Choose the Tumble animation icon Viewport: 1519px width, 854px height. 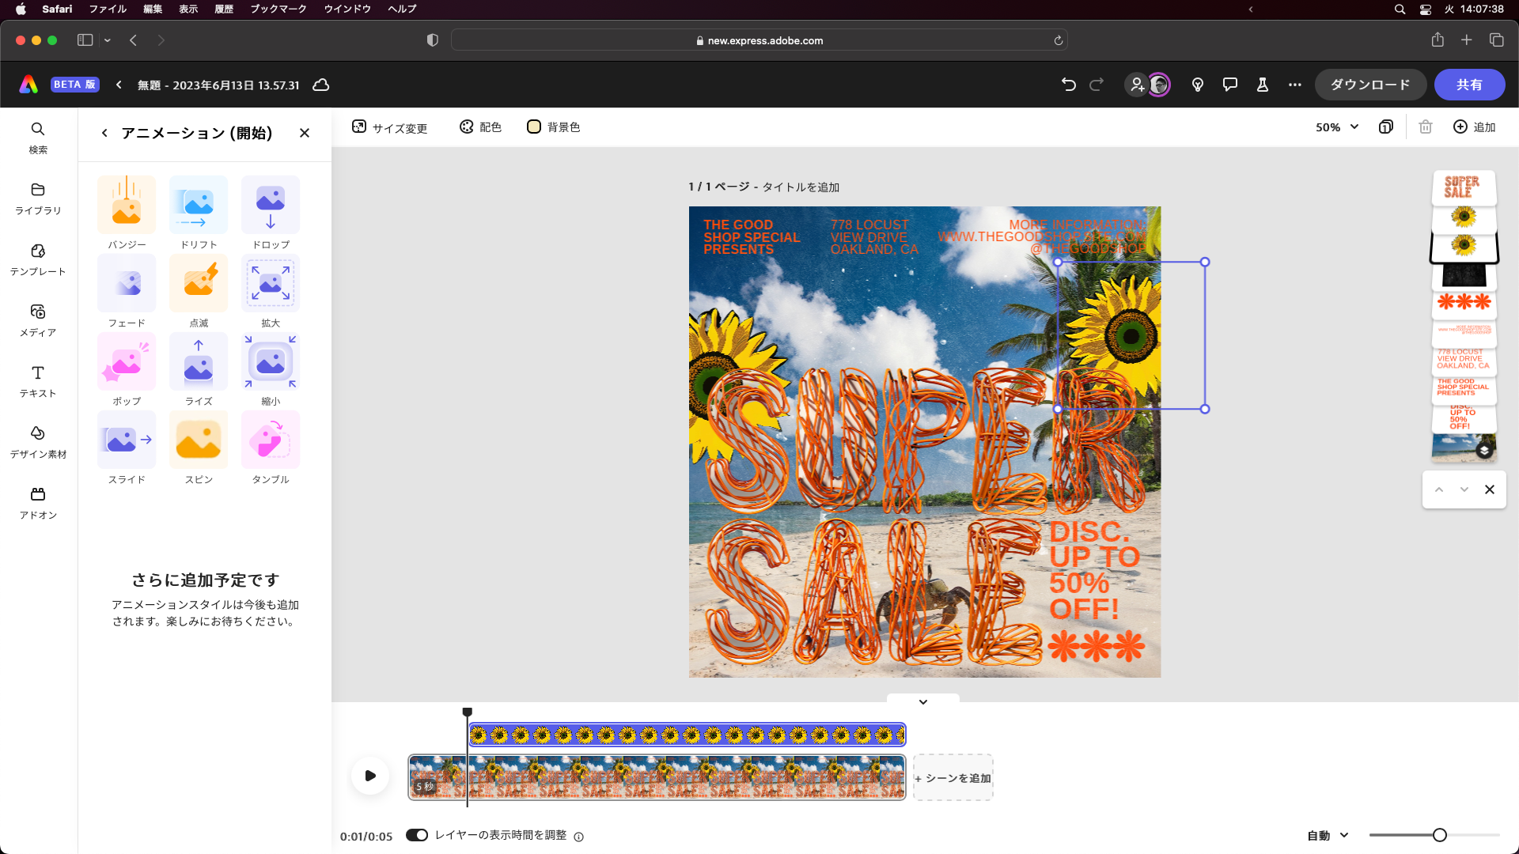271,439
